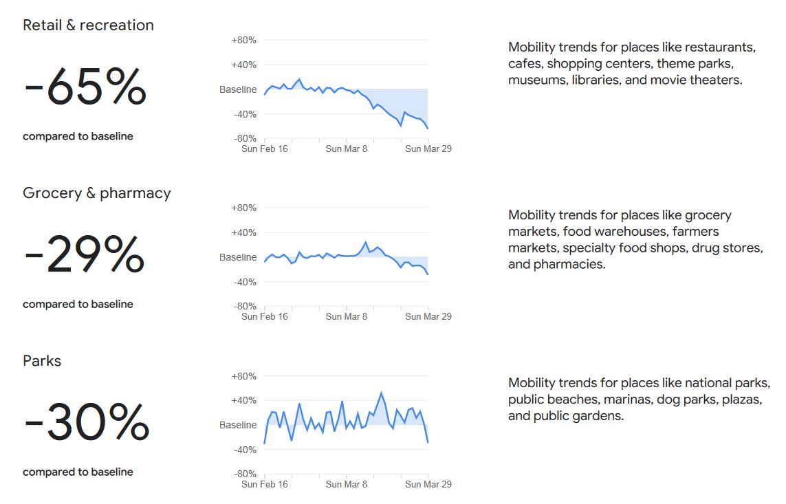The width and height of the screenshot is (786, 504).
Task: Click the grocery markets description paragraph
Action: coord(635,239)
